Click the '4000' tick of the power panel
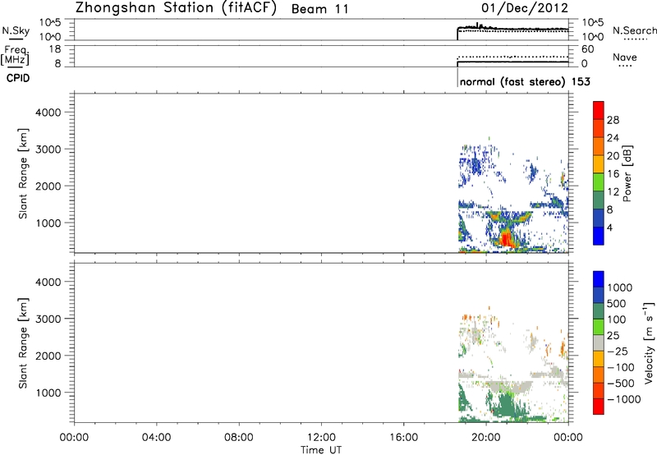Viewport: 657px width, 455px height. [x=48, y=113]
